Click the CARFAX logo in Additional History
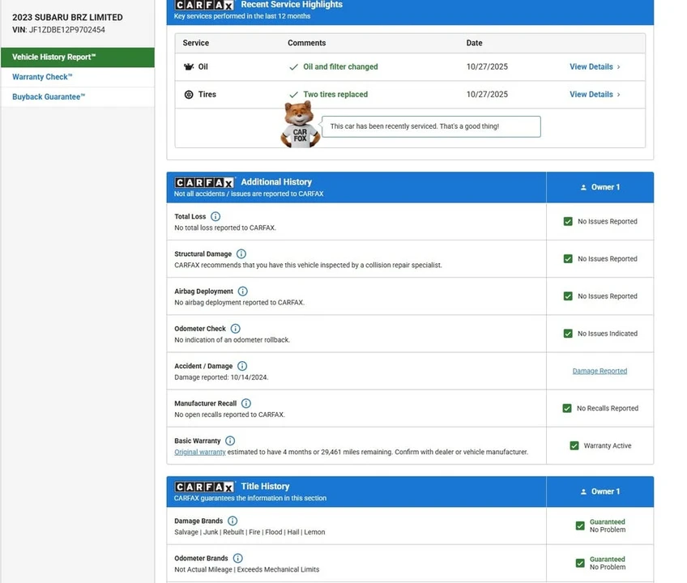Viewport: 687px width, 583px height. [x=204, y=182]
